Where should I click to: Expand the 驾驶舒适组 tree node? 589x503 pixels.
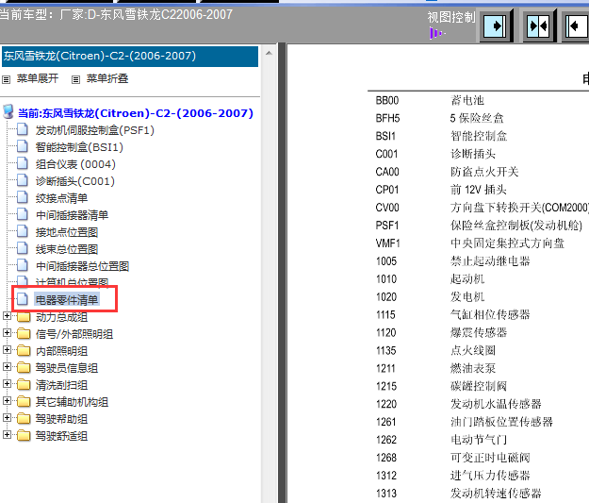7,434
